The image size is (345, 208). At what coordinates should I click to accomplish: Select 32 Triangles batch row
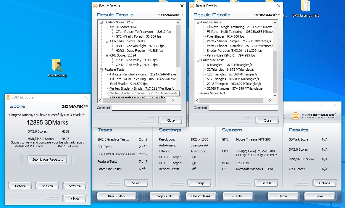[230, 70]
